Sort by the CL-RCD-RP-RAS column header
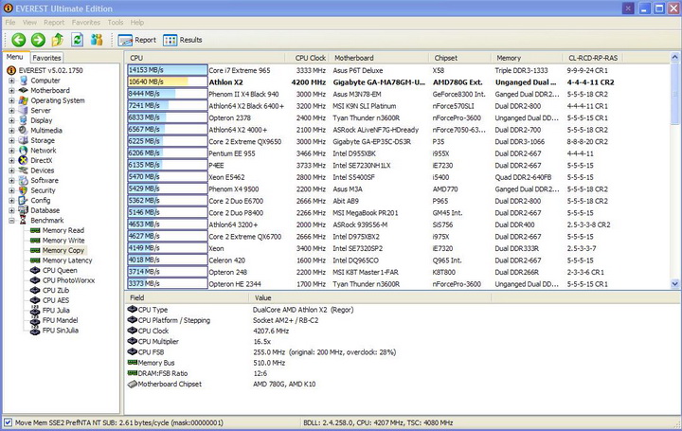The width and height of the screenshot is (682, 431). [593, 58]
